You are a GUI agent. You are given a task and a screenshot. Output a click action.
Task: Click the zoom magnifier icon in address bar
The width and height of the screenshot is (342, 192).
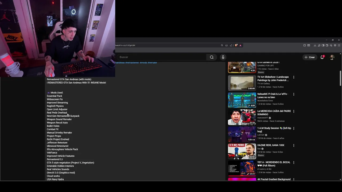pos(222,45)
